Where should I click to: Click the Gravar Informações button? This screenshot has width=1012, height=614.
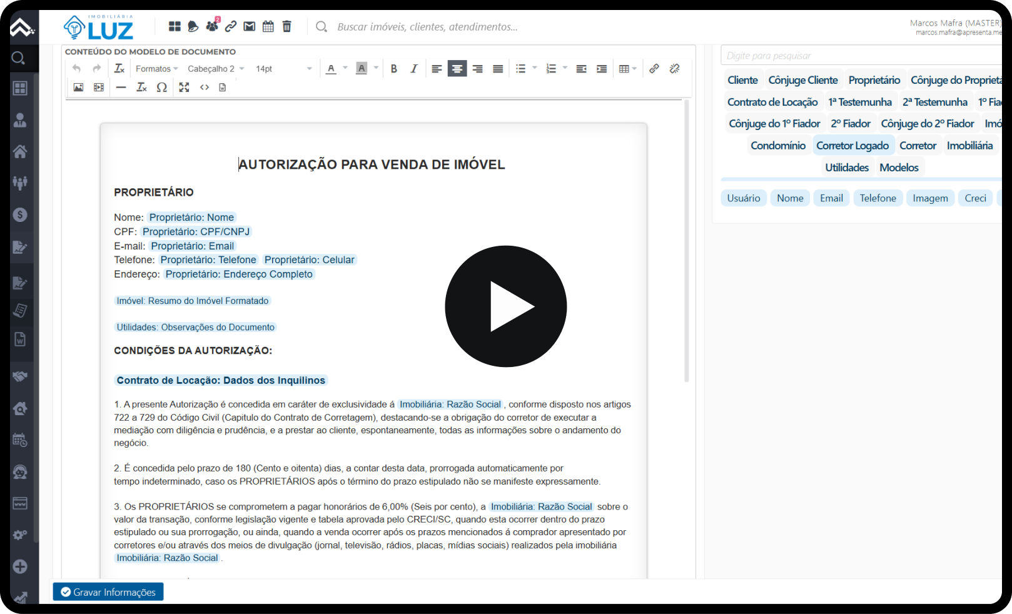(x=108, y=592)
